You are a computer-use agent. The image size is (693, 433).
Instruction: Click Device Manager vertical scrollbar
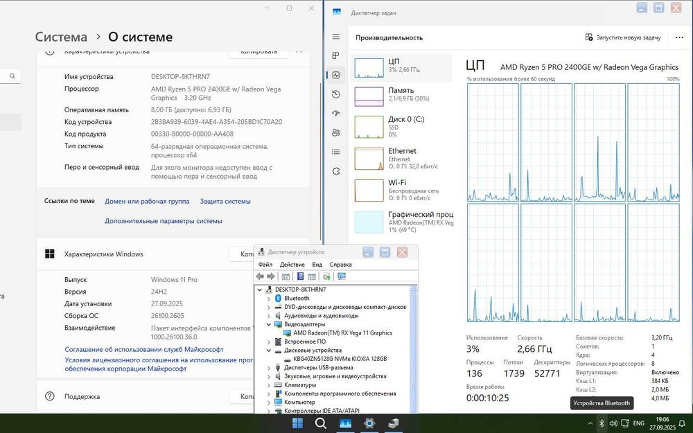coord(413,349)
